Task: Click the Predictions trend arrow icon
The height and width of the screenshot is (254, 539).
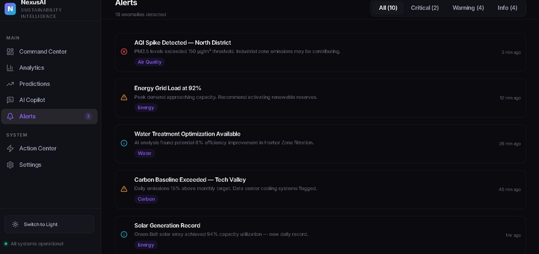Action: (10, 84)
